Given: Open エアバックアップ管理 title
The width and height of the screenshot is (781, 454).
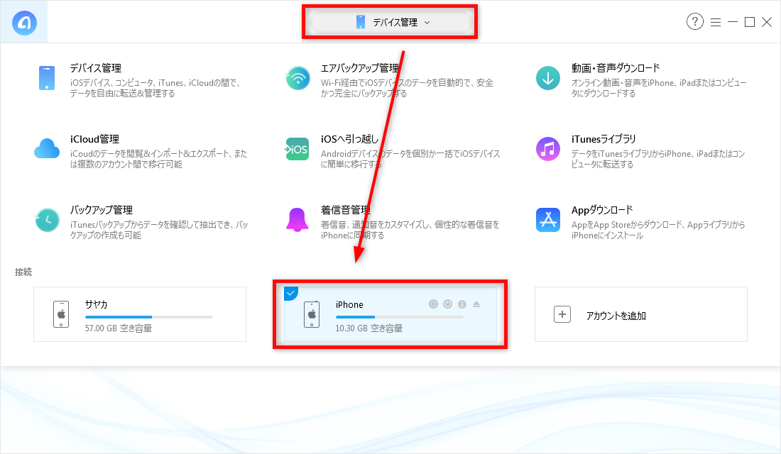Looking at the screenshot, I should [x=360, y=67].
